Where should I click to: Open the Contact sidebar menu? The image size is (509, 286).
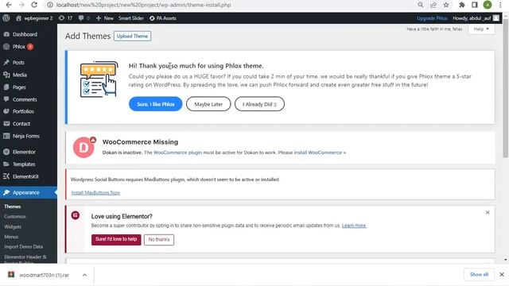coord(21,124)
